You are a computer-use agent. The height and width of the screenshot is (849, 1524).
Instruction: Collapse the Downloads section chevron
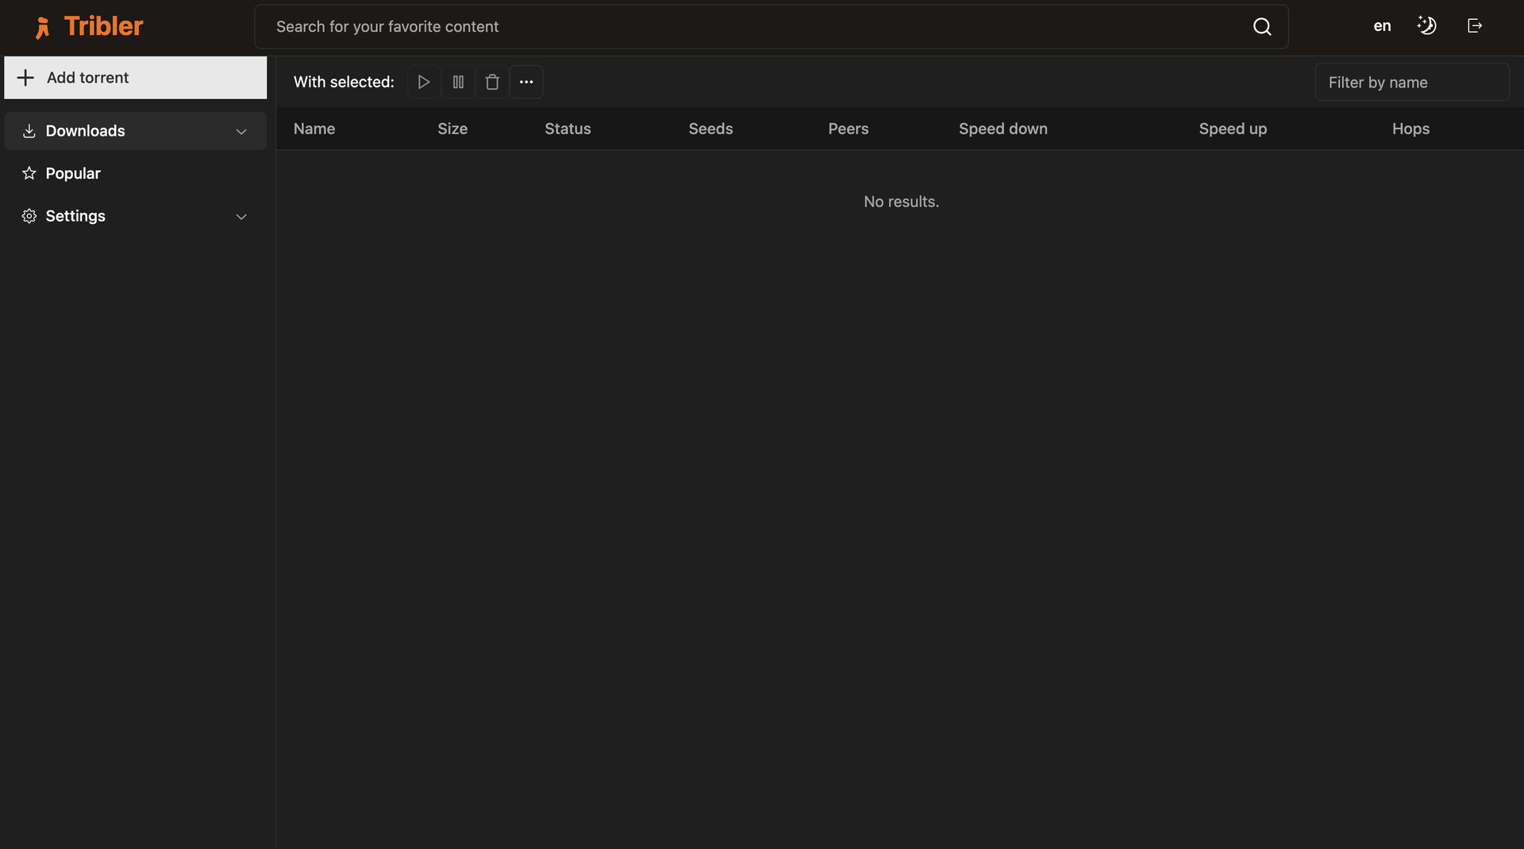(x=241, y=131)
